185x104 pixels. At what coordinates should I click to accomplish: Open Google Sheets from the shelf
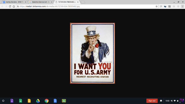[21, 101]
